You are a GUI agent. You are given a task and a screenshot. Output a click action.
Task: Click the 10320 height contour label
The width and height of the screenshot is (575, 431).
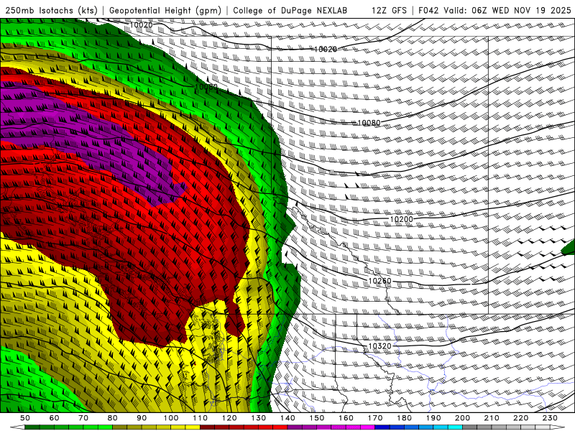click(x=379, y=346)
